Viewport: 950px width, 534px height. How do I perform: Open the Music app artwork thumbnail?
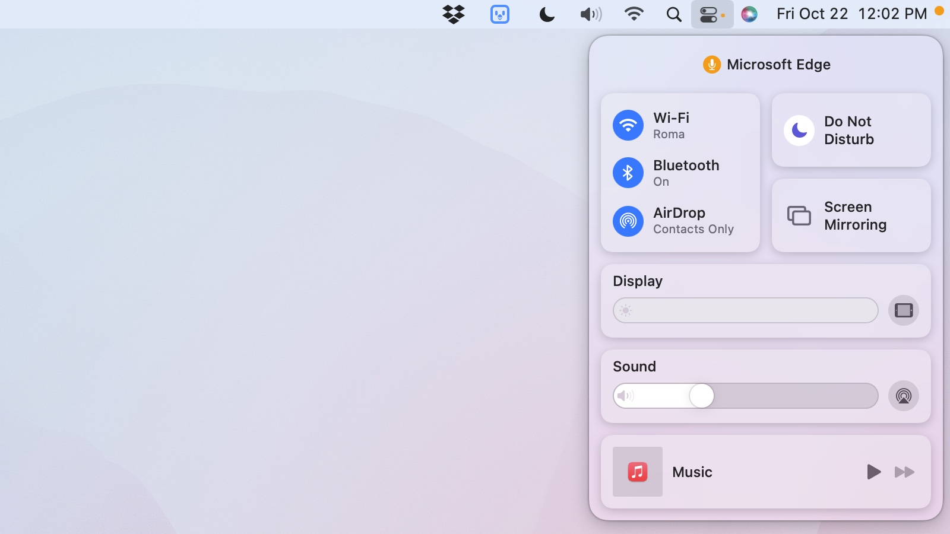638,472
